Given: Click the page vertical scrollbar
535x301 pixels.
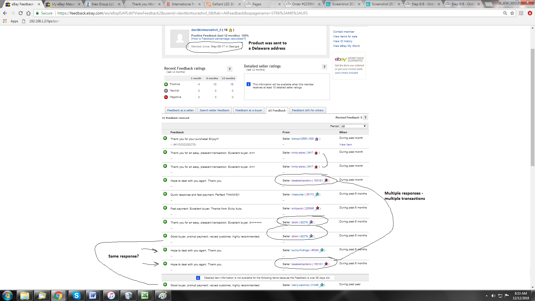Looking at the screenshot, I should pyautogui.click(x=532, y=107).
